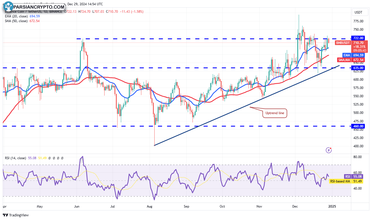Click the Oct label on the time axis
The image size is (372, 220).
pyautogui.click(x=222, y=206)
